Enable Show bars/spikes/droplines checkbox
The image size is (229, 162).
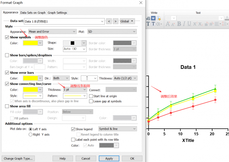7,55
